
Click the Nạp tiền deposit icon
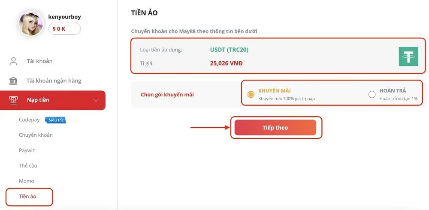point(14,100)
